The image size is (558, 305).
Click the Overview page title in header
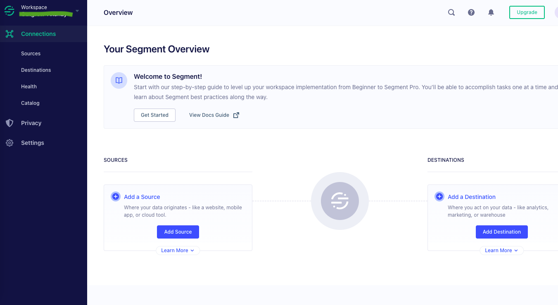click(x=118, y=12)
